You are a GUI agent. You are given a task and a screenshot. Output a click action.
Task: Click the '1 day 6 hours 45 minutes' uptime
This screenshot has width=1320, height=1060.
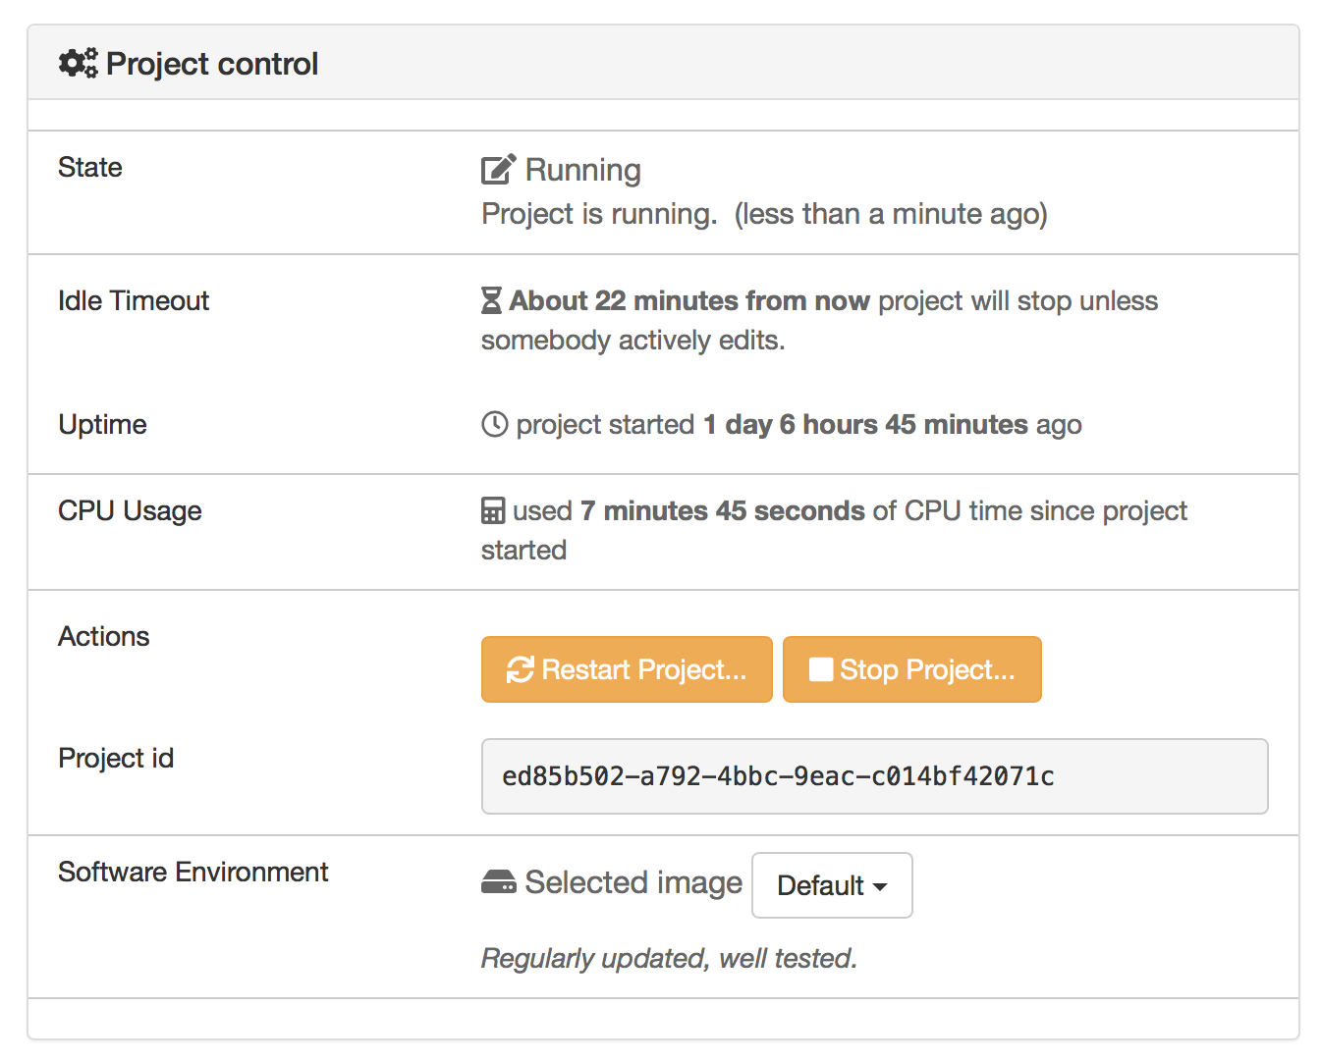coord(865,424)
